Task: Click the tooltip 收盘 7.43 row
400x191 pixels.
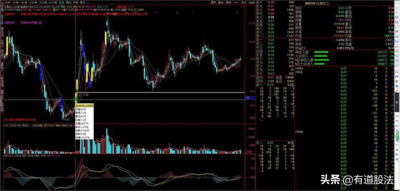Action: click(85, 120)
